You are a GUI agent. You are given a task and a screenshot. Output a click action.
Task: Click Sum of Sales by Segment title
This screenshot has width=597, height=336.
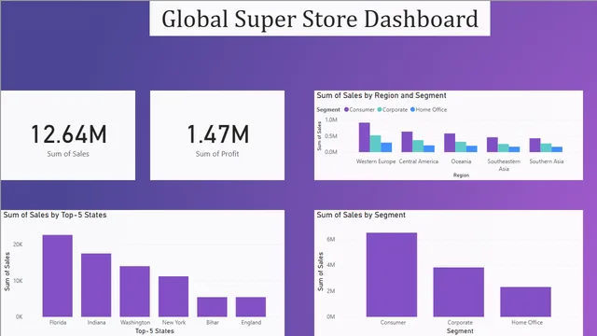click(361, 215)
